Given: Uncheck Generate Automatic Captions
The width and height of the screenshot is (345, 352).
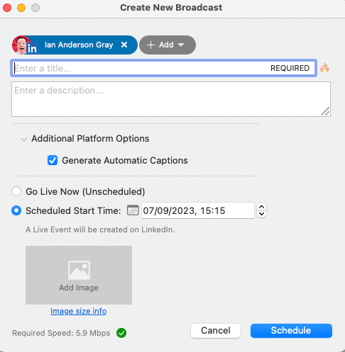Looking at the screenshot, I should click(x=53, y=160).
